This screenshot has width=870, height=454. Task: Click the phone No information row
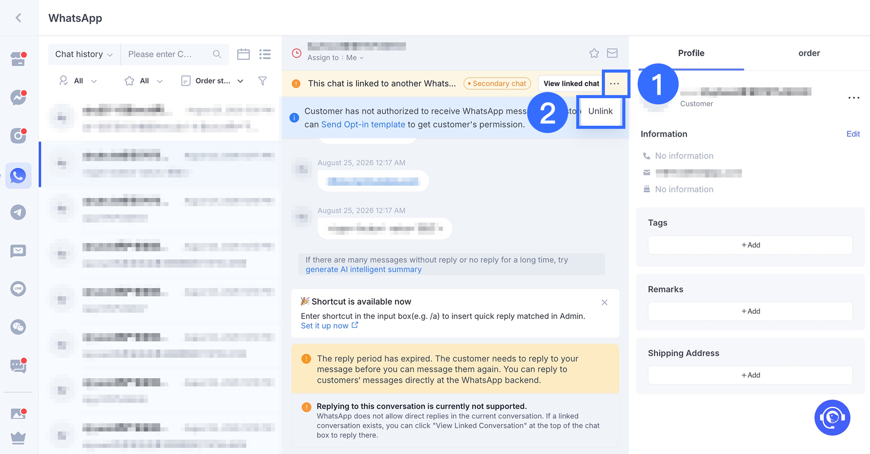point(678,156)
